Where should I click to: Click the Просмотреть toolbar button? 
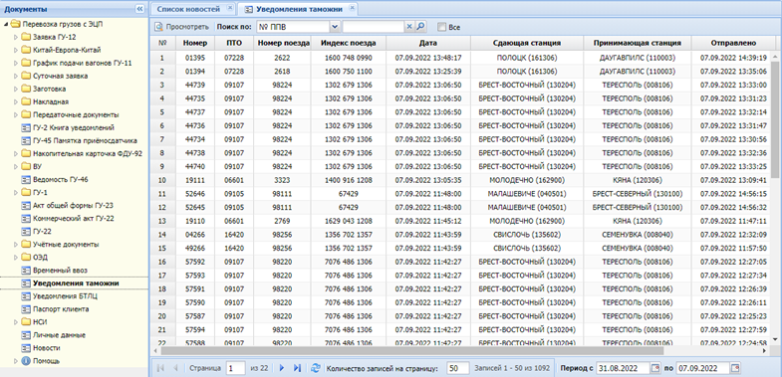point(181,27)
